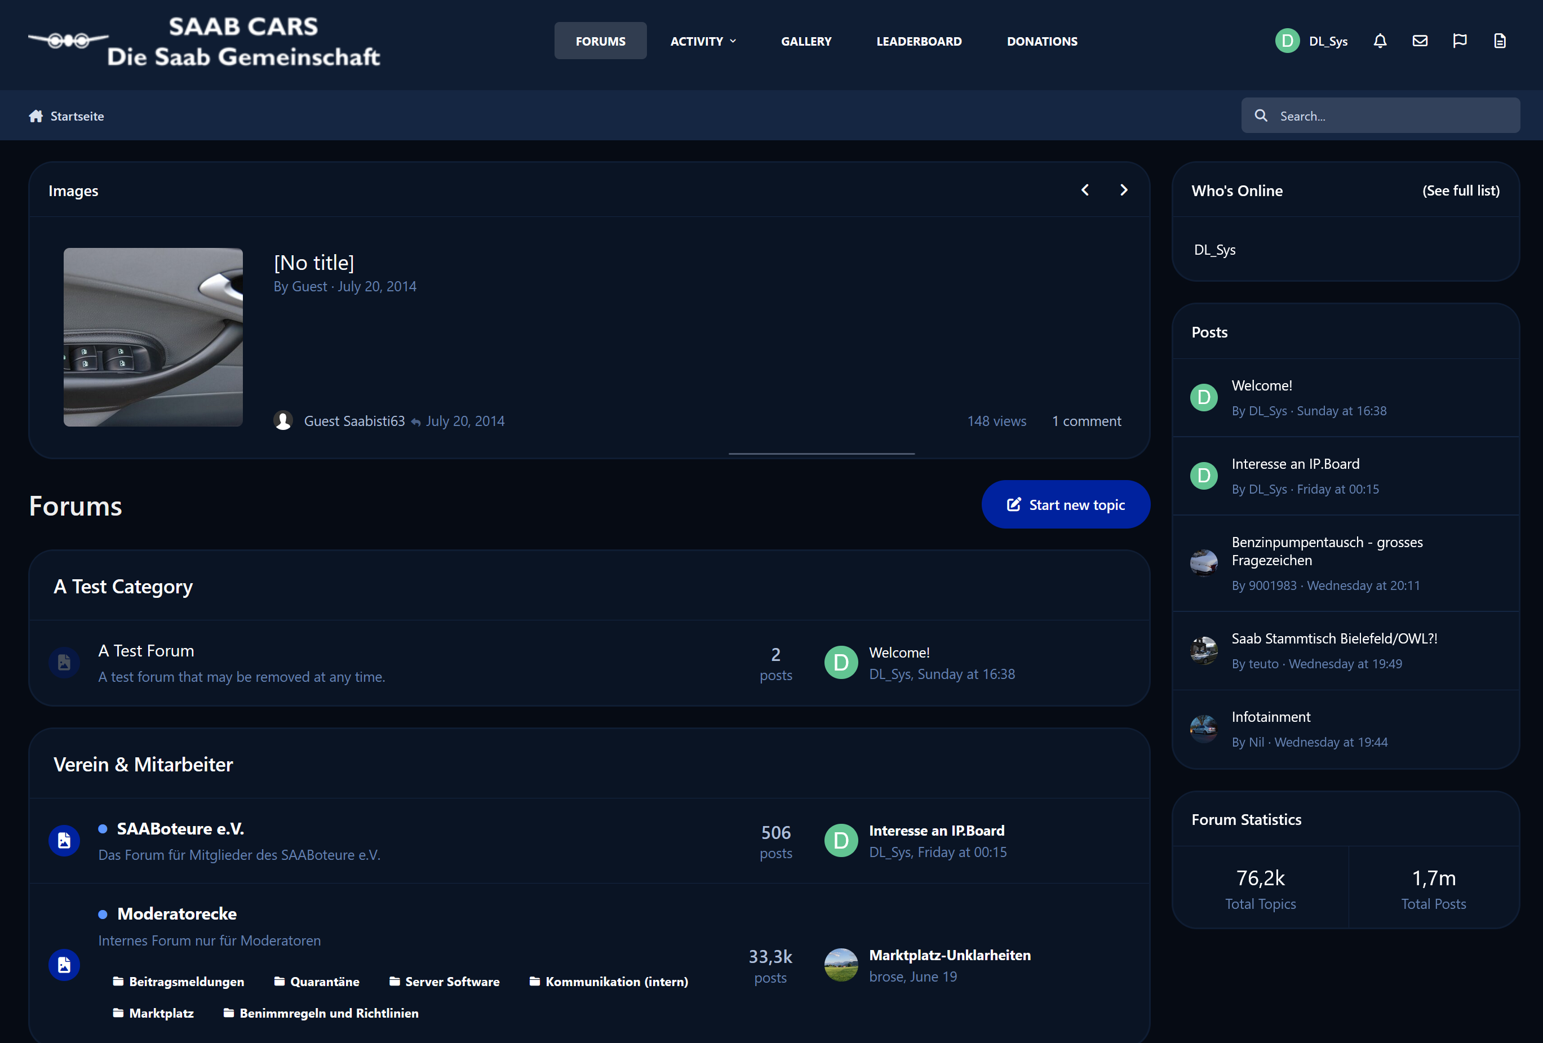Click the Moderatorecke forum icon
Viewport: 1543px width, 1043px height.
pyautogui.click(x=64, y=965)
